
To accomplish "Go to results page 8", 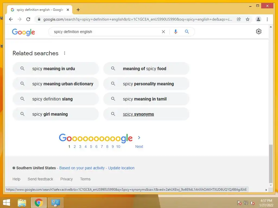I will (x=107, y=147).
